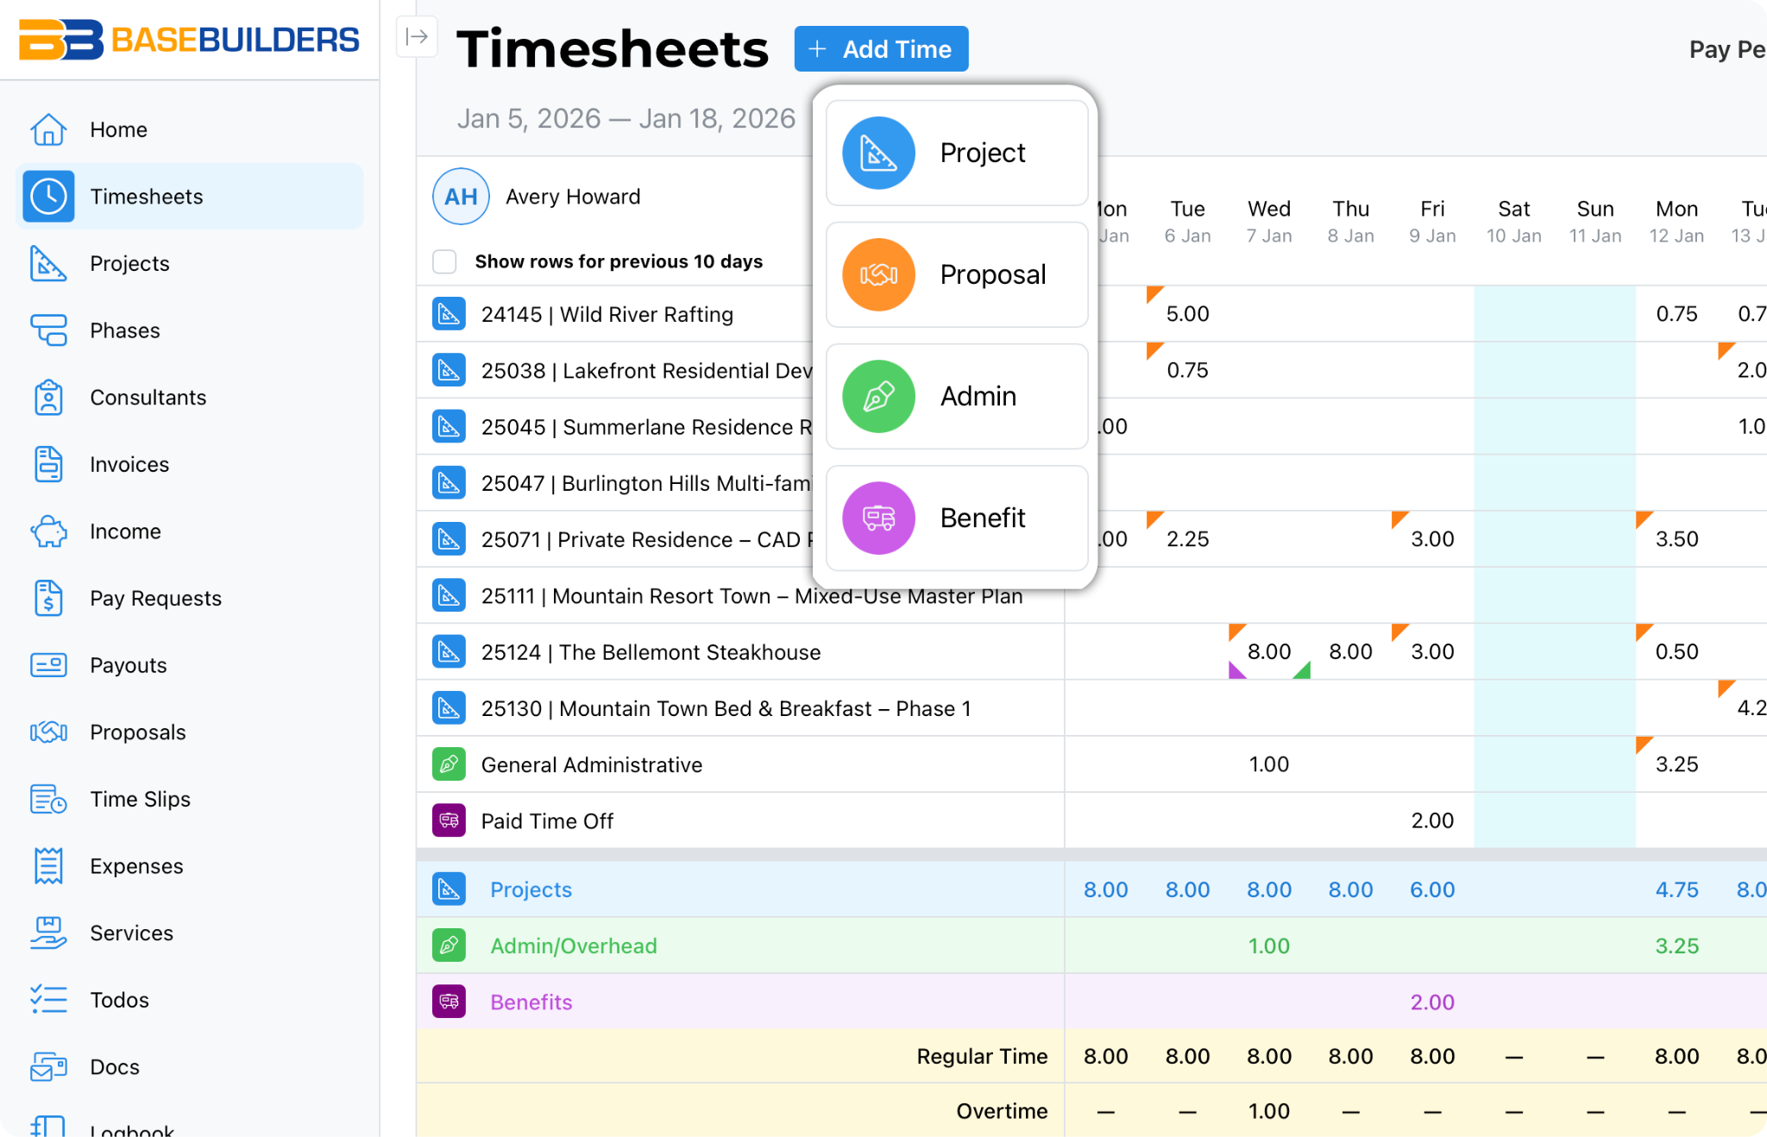Click the Income piggy bank icon
The height and width of the screenshot is (1137, 1767).
tap(48, 531)
